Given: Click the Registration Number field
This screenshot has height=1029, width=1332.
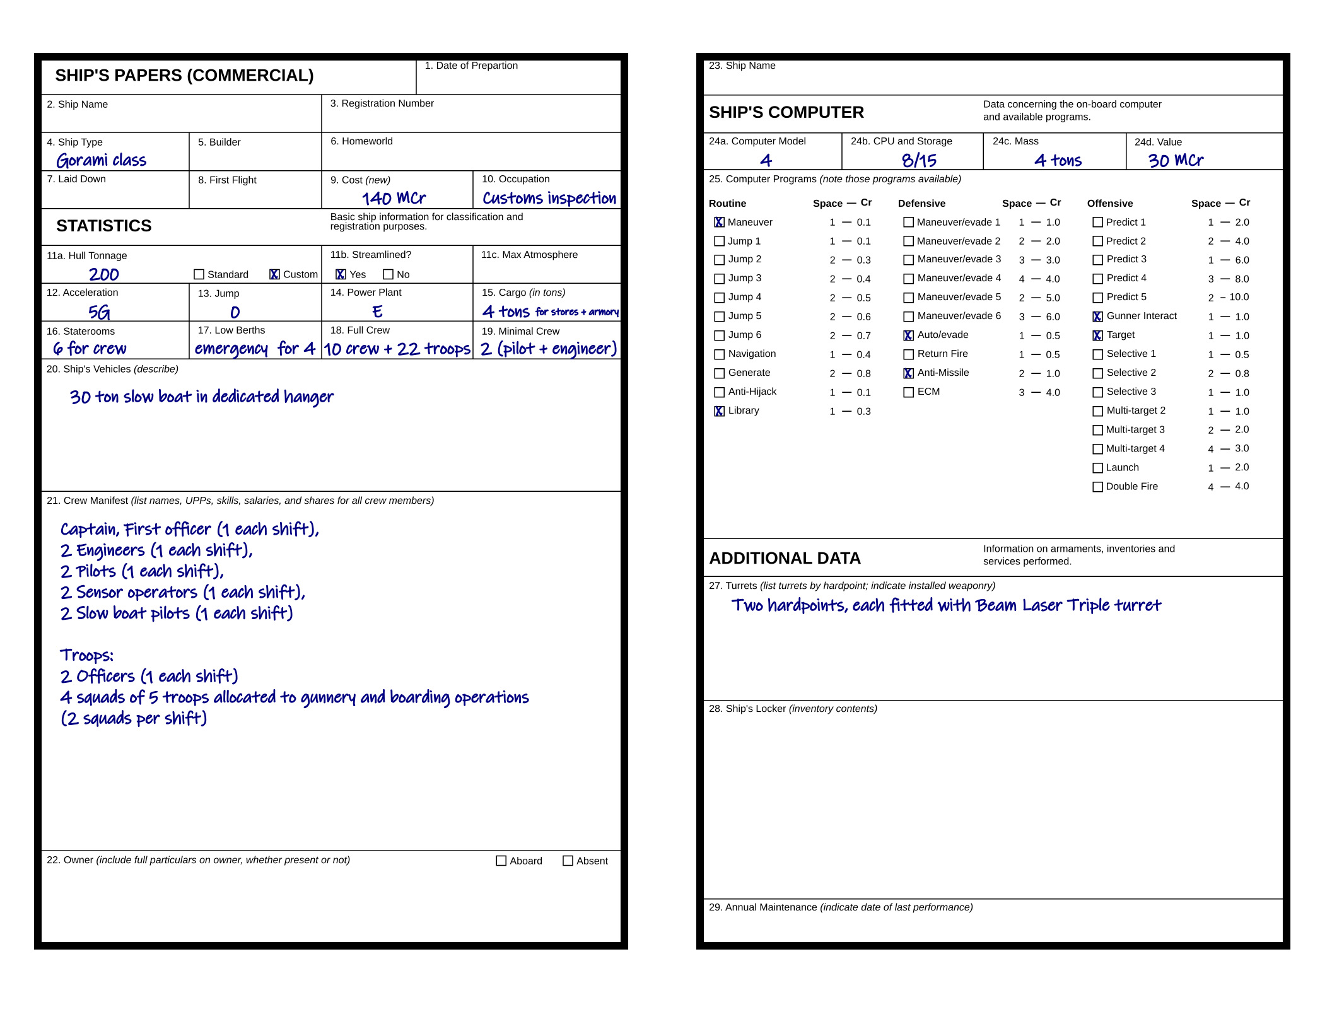Looking at the screenshot, I should click(470, 120).
